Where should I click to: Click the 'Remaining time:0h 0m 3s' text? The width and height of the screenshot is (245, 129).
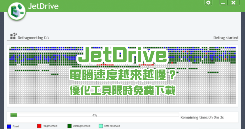click(x=202, y=117)
